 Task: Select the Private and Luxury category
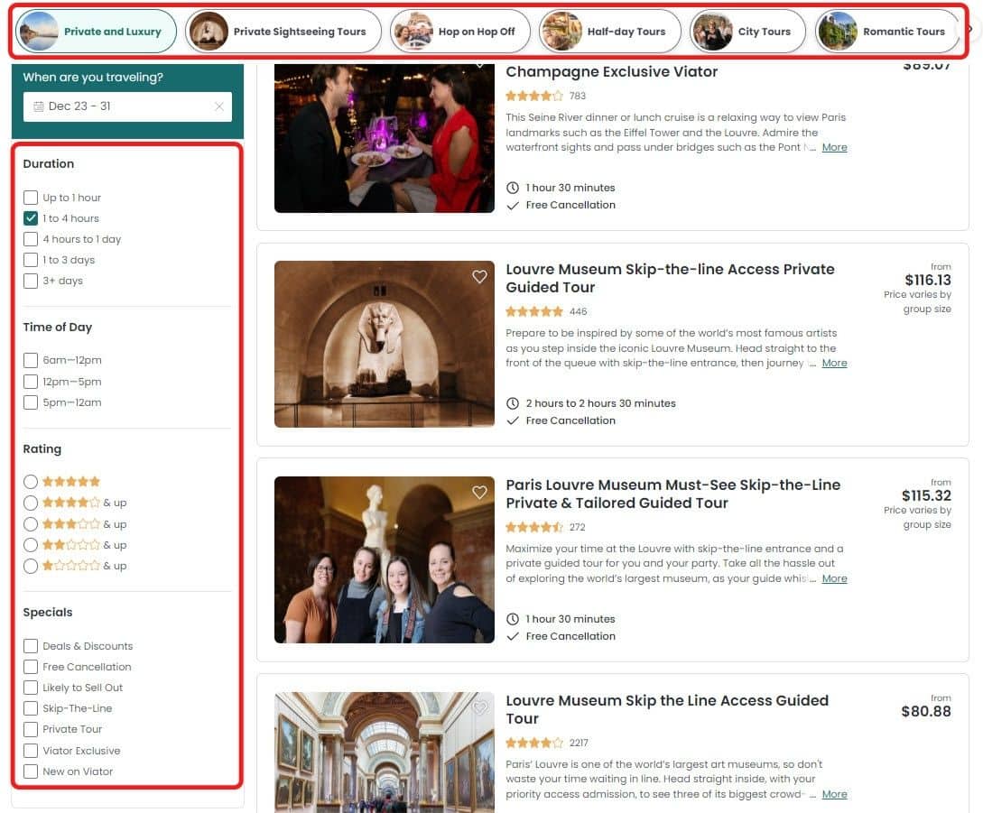coord(96,32)
